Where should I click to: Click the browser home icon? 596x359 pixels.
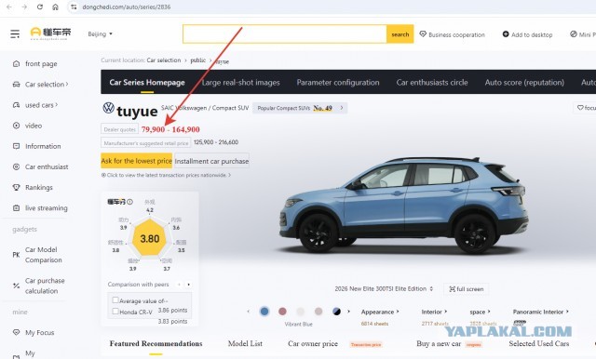(x=55, y=7)
